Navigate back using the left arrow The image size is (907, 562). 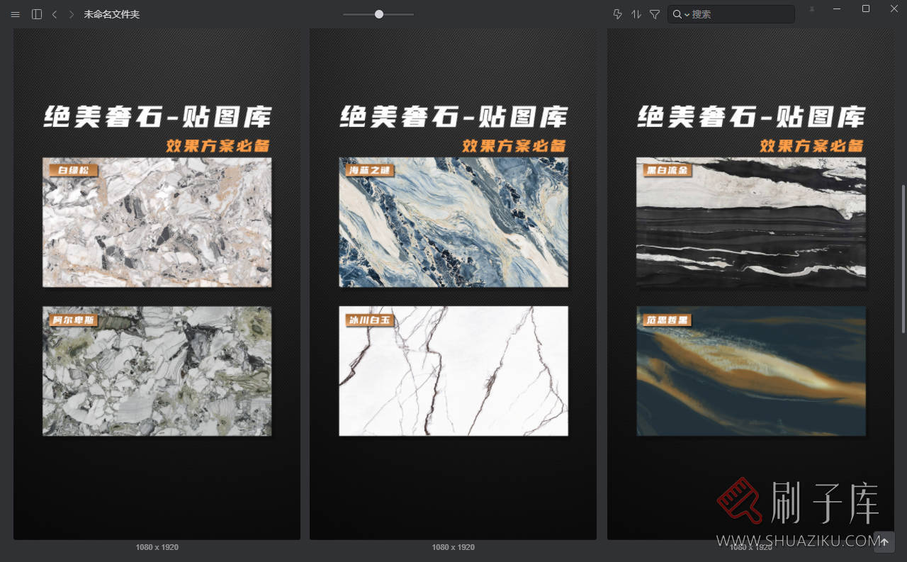(x=55, y=13)
